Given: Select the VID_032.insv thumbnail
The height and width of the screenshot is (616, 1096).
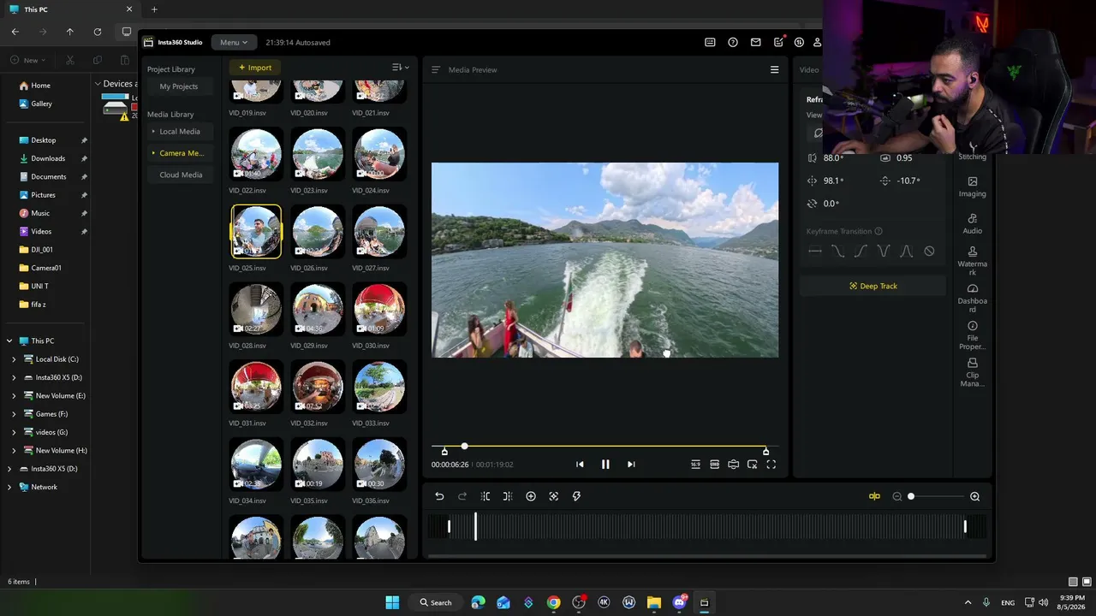Looking at the screenshot, I should point(318,387).
